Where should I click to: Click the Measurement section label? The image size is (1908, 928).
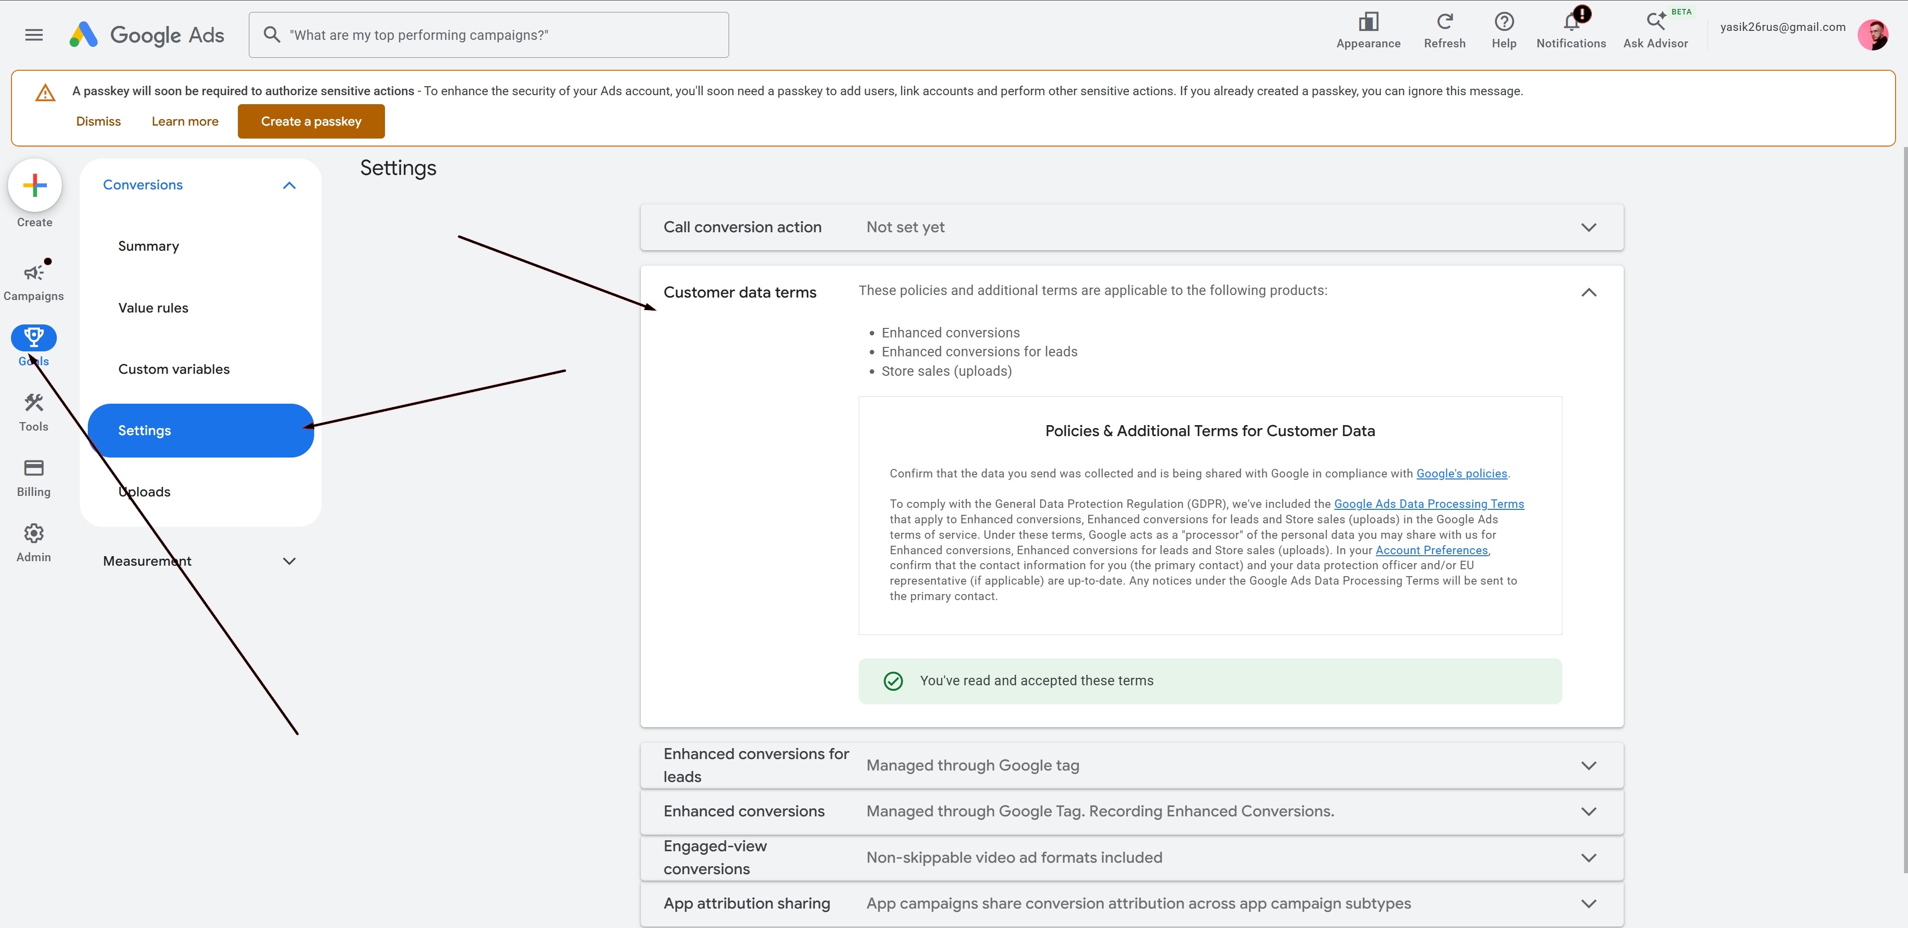point(147,561)
